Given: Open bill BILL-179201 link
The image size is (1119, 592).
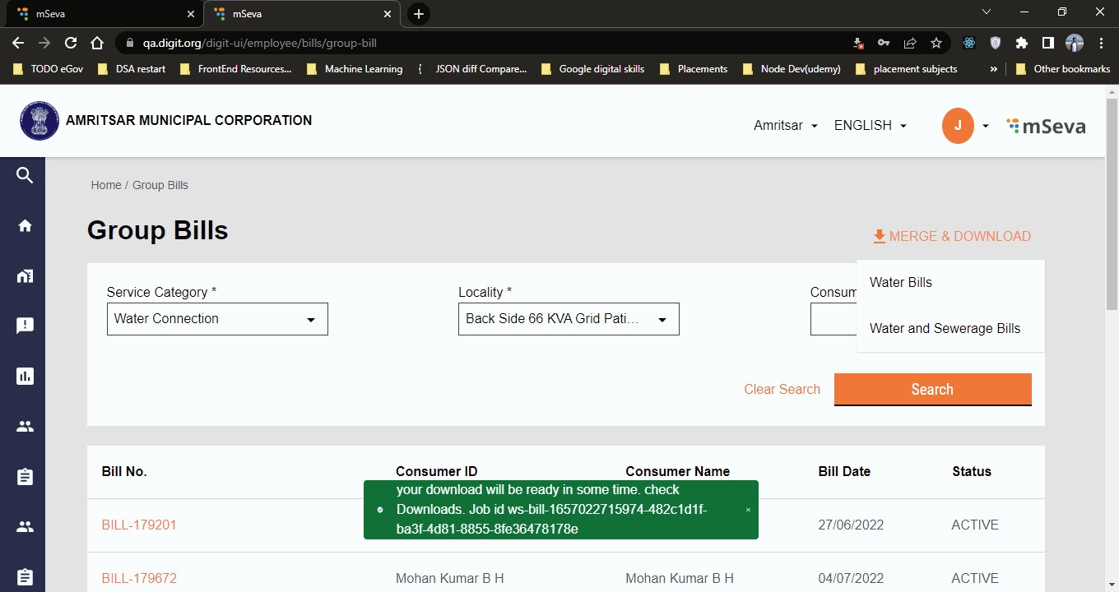Looking at the screenshot, I should (139, 525).
